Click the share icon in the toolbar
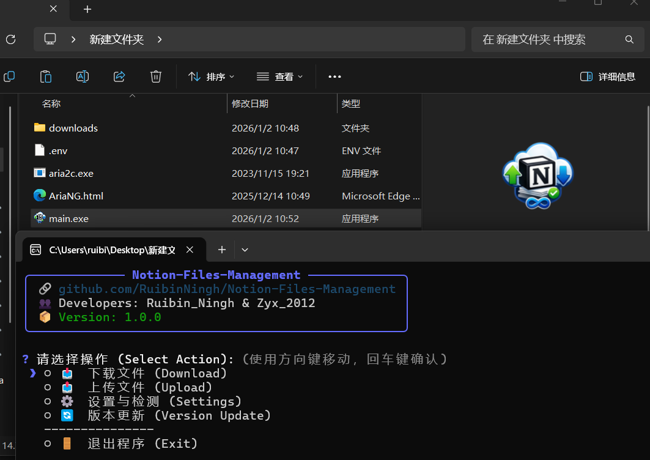The height and width of the screenshot is (460, 650). click(119, 76)
